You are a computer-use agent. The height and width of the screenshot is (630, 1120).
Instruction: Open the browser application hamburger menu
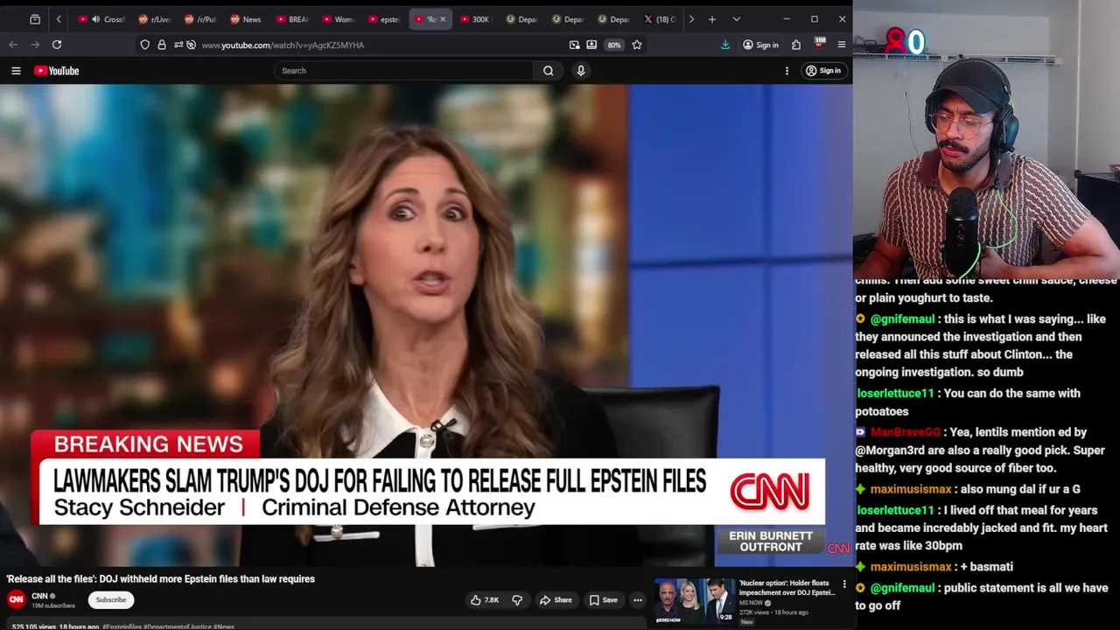(x=842, y=45)
